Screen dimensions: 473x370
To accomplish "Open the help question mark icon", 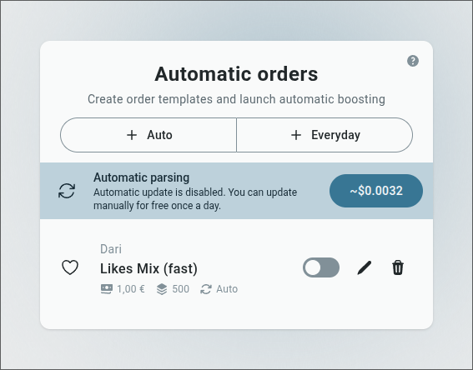I will 413,61.
